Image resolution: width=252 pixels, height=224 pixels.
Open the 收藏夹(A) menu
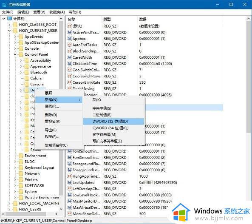click(57, 12)
